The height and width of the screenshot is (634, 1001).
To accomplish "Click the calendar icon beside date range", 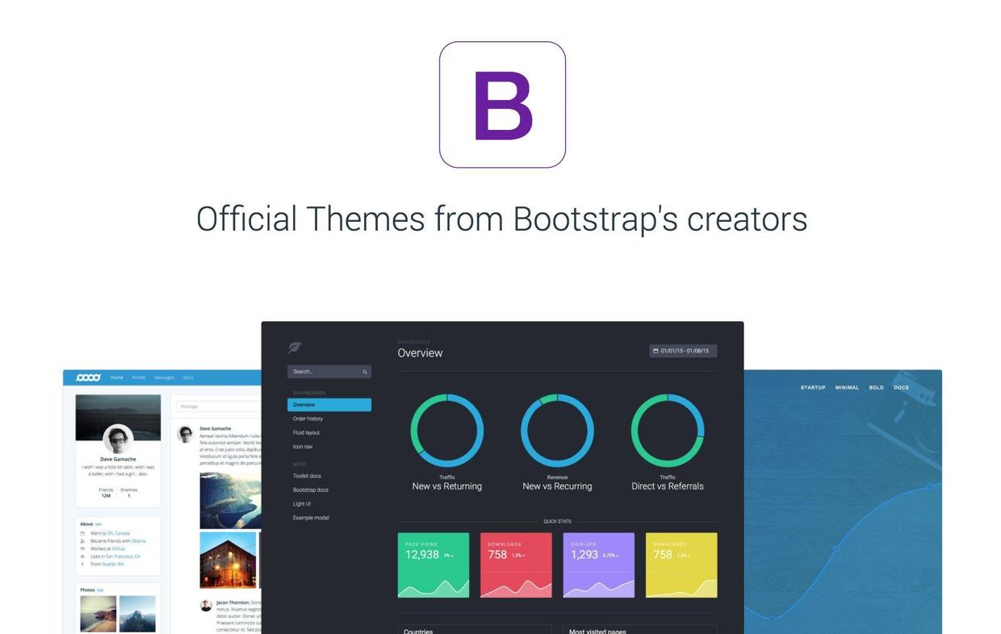I will pos(655,351).
